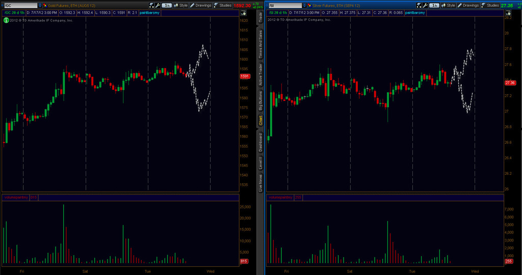Open the Studies menu on the Silver chart
The image size is (522, 275).
(x=490, y=5)
